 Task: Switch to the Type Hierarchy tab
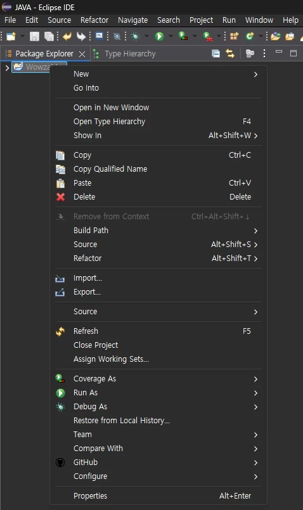pos(125,54)
